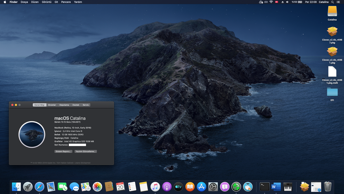Select Clover_v2.4k_r4961.pkg package on desktop

pos(332,52)
